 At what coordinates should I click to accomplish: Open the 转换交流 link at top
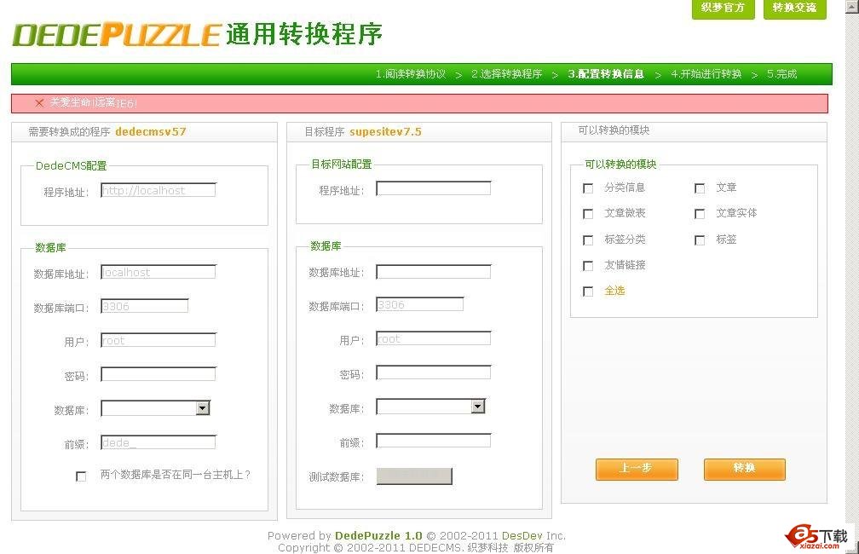click(x=794, y=9)
